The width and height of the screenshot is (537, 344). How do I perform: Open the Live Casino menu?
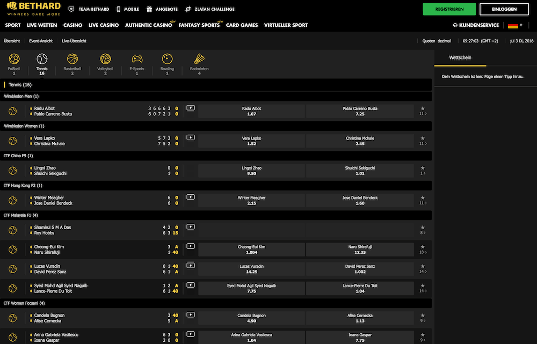click(104, 25)
